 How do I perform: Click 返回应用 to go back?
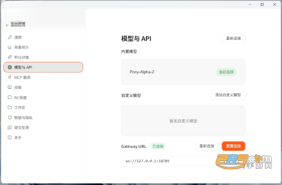(18, 24)
